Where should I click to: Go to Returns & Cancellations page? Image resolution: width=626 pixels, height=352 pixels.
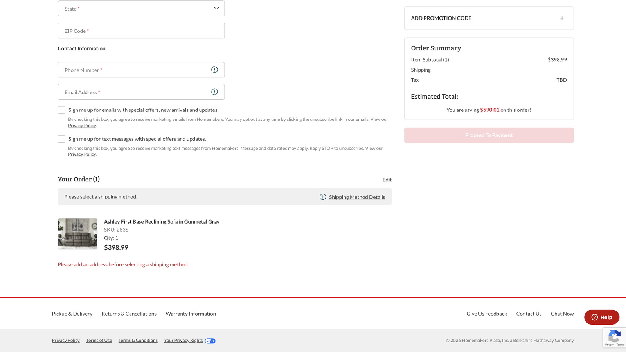129,314
